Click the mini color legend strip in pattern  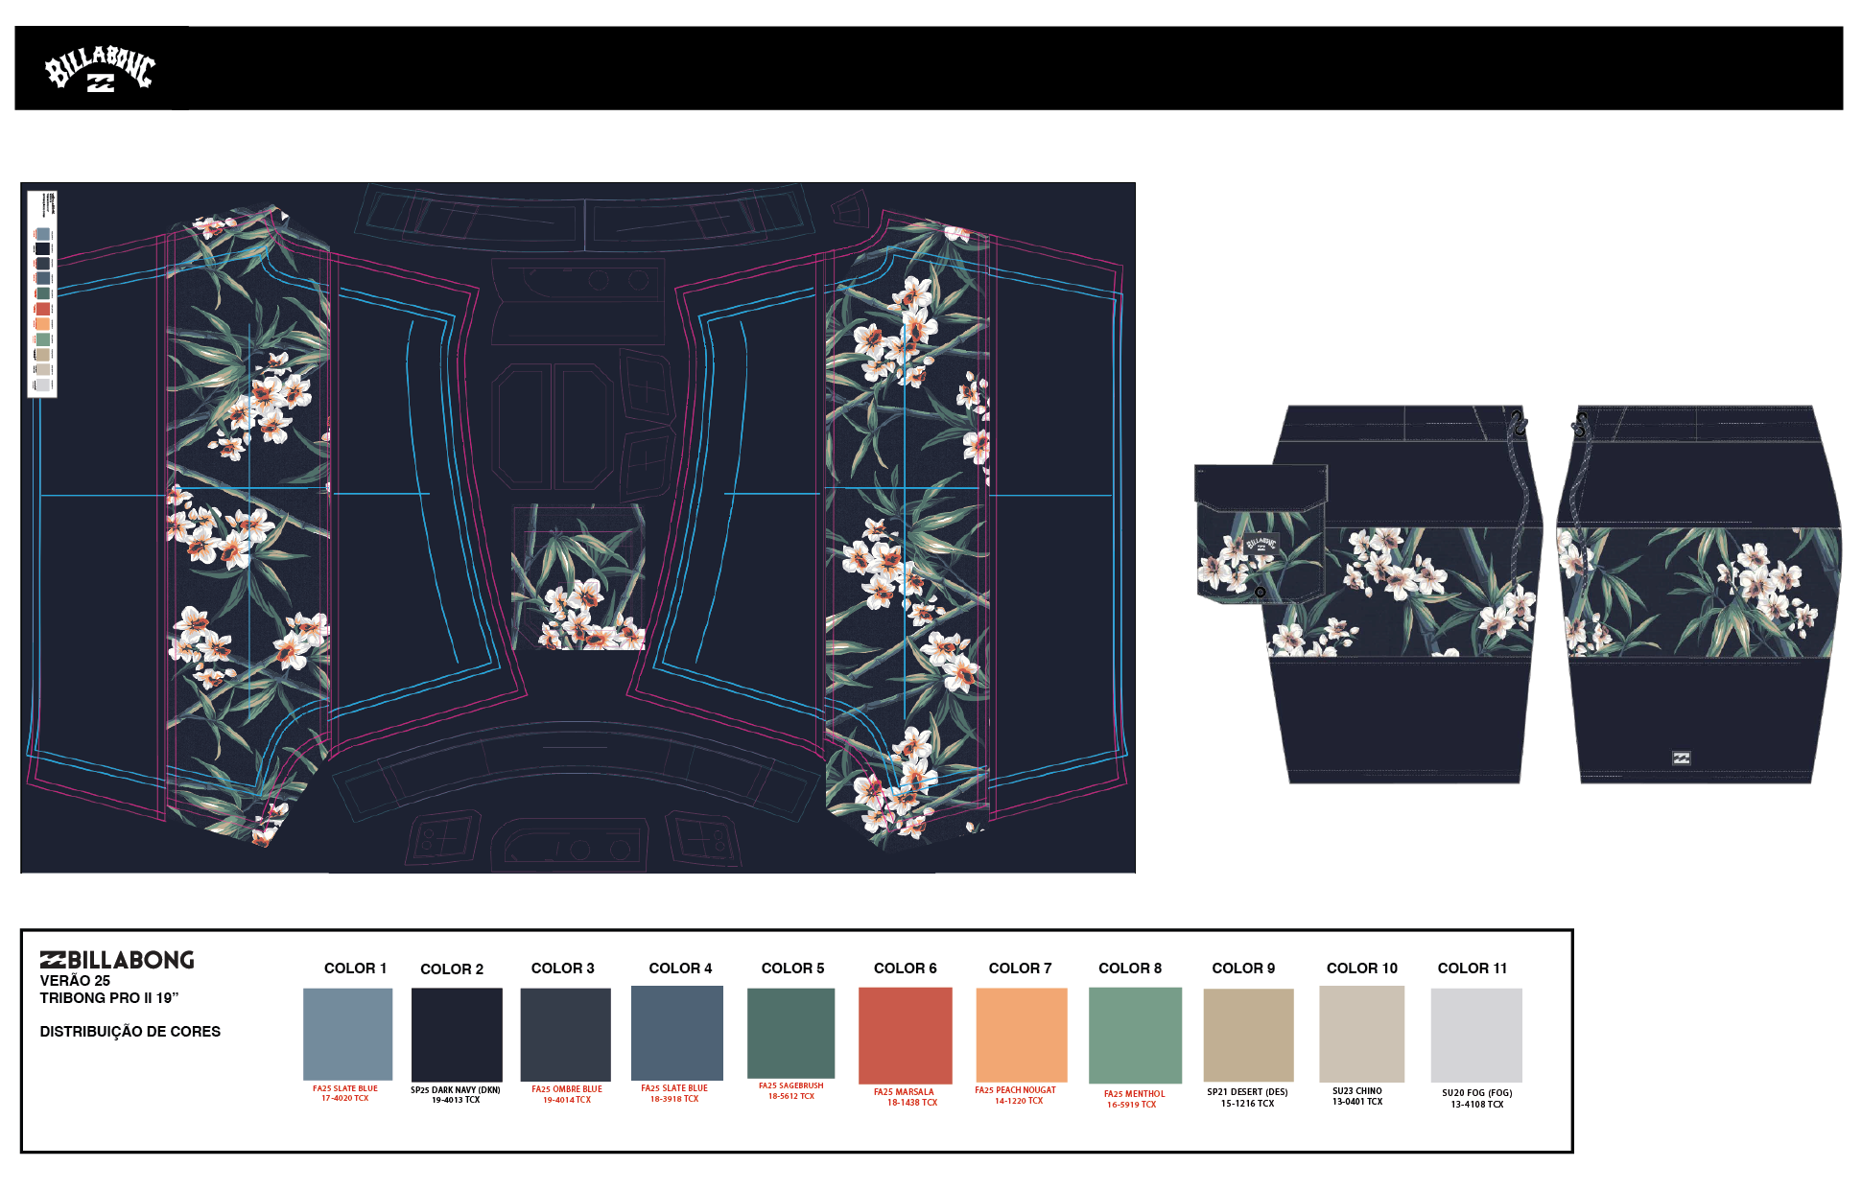coord(42,293)
